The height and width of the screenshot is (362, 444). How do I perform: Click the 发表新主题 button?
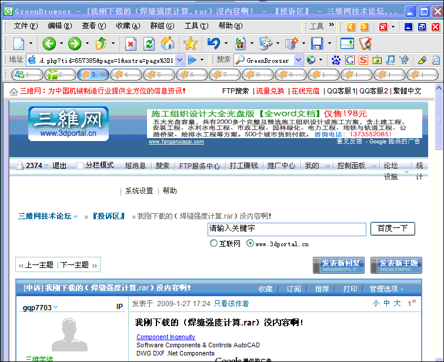396,266
